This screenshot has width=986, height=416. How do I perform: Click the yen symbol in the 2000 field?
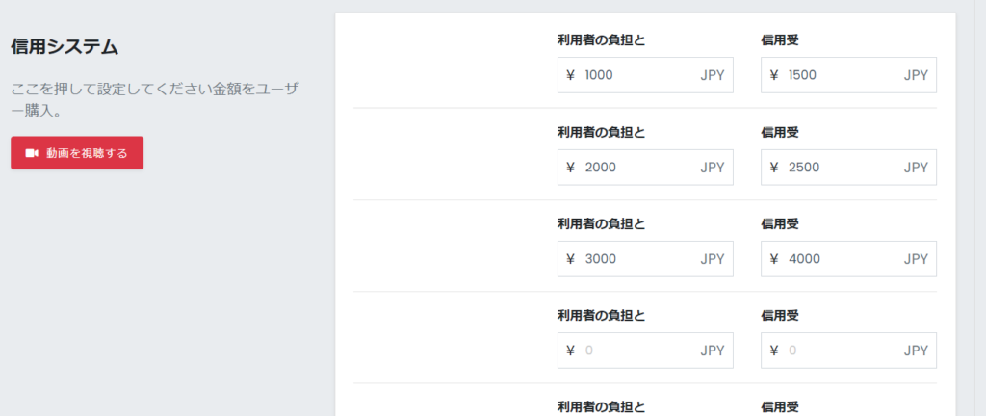571,168
